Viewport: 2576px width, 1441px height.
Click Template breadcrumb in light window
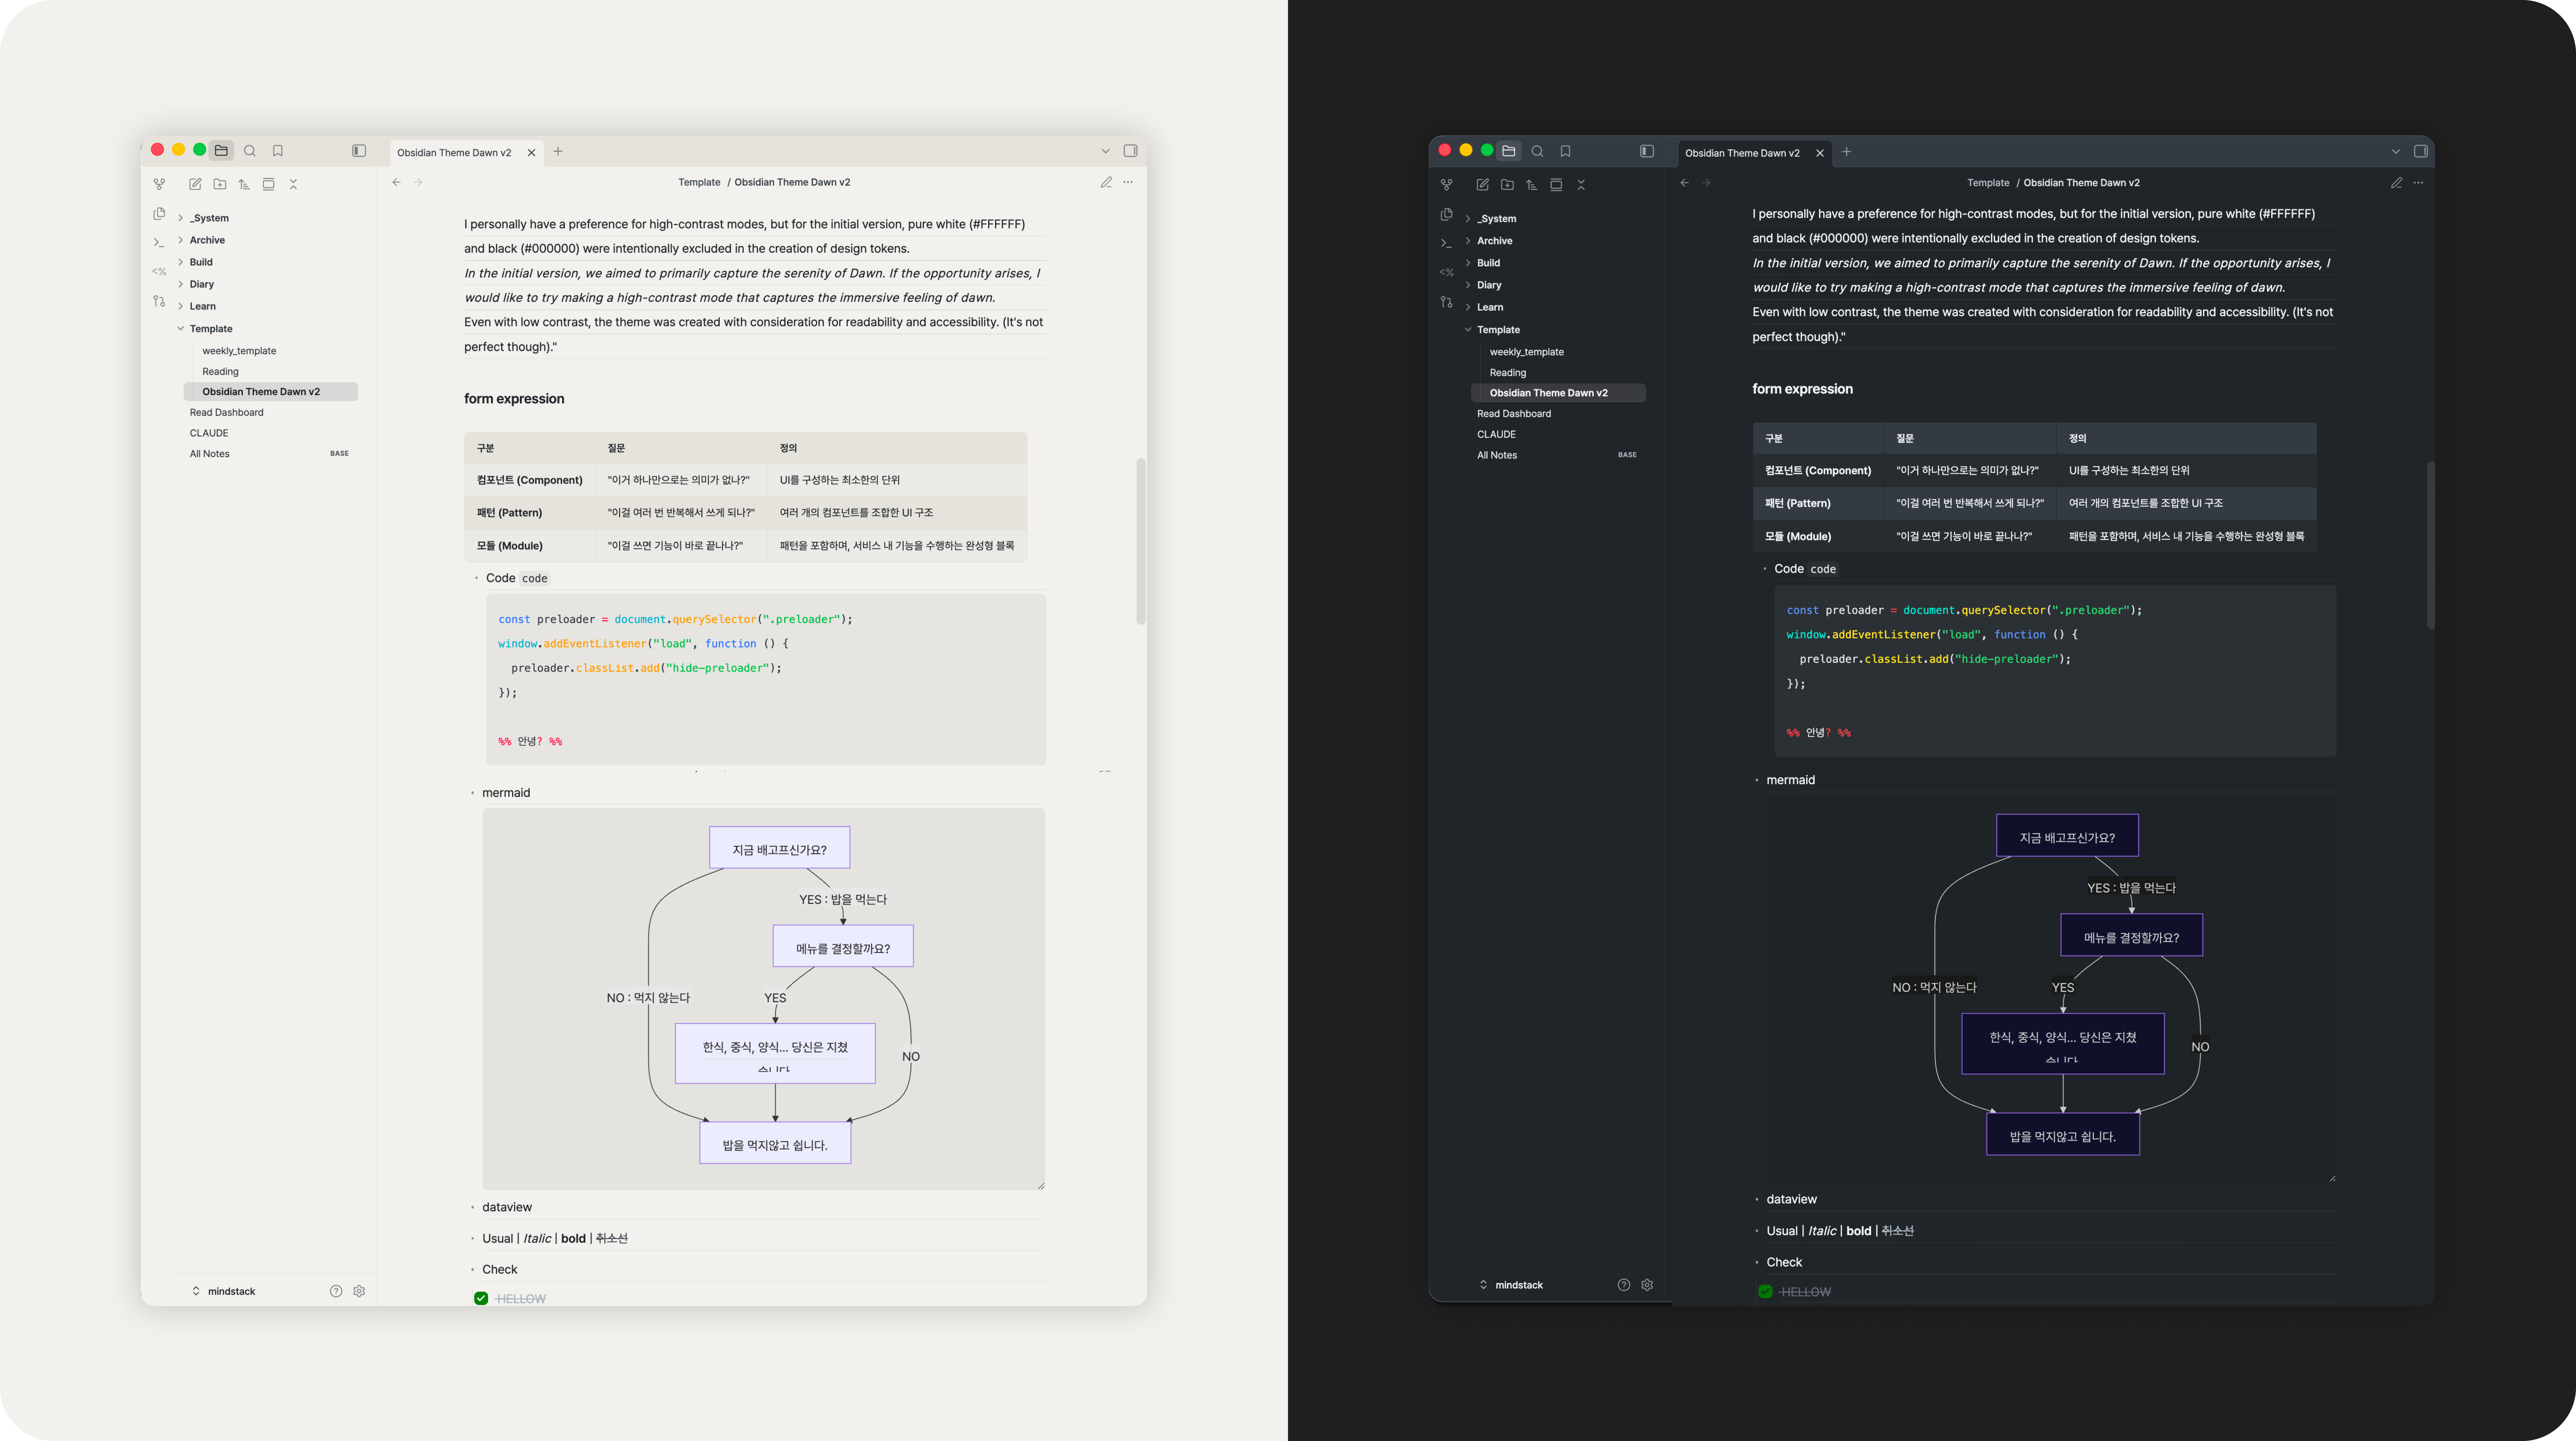pos(699,182)
